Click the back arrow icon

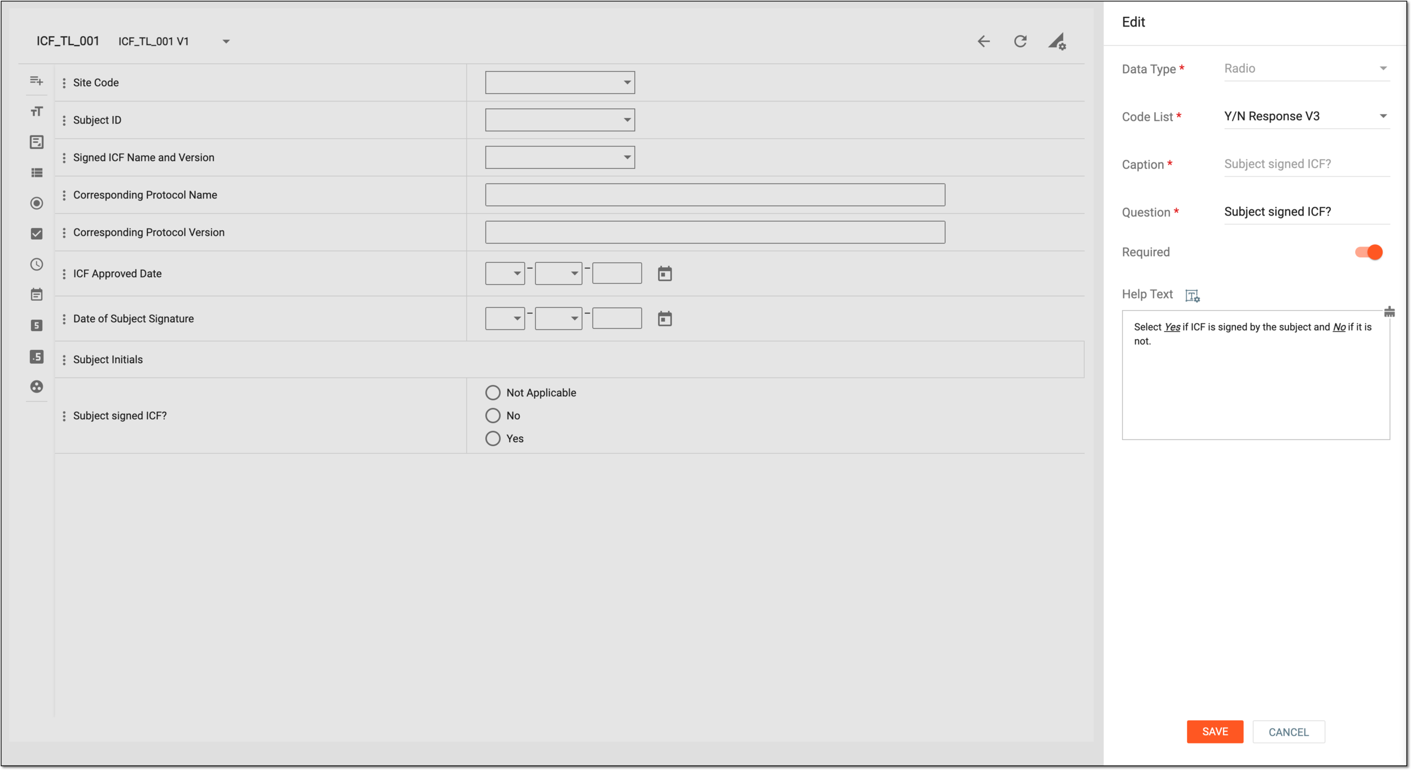(983, 41)
